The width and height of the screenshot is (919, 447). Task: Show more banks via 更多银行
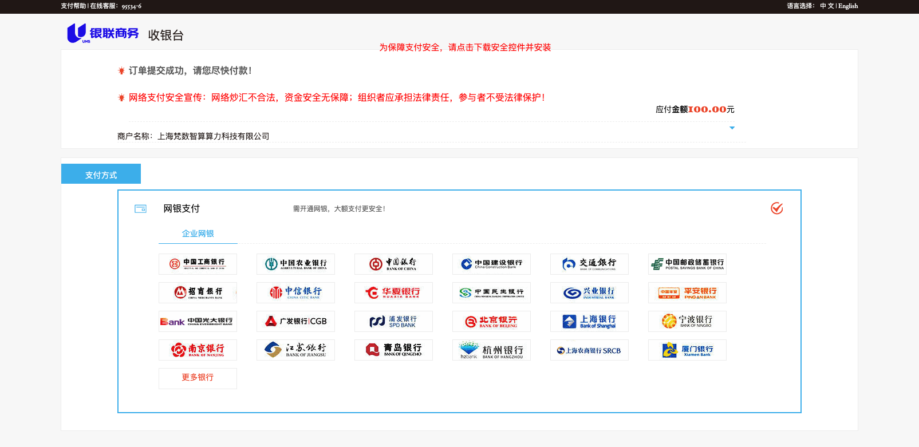198,378
